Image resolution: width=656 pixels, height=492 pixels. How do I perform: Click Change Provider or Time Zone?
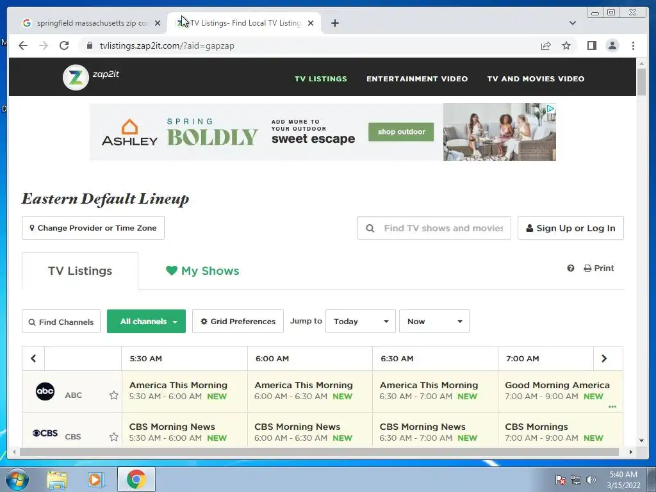point(94,228)
